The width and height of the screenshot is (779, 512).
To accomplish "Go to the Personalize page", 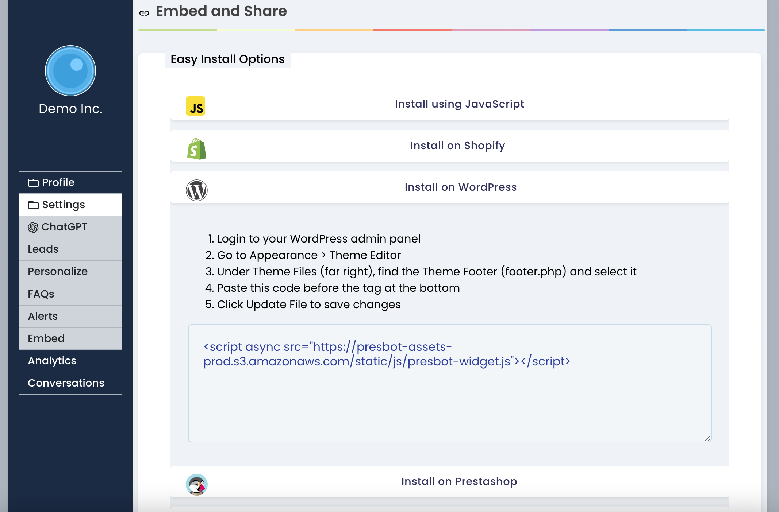I will (58, 272).
